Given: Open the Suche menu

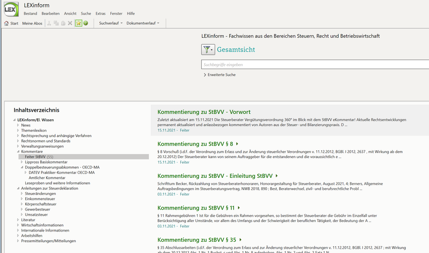Looking at the screenshot, I should coord(86,13).
